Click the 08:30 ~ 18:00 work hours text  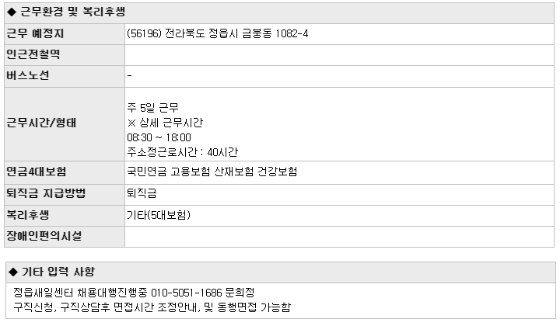point(159,137)
